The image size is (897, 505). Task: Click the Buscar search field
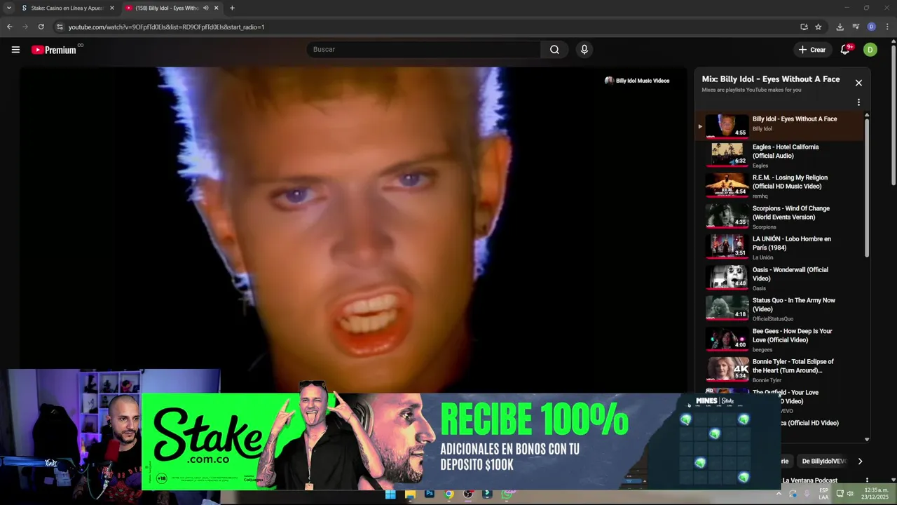click(x=423, y=50)
